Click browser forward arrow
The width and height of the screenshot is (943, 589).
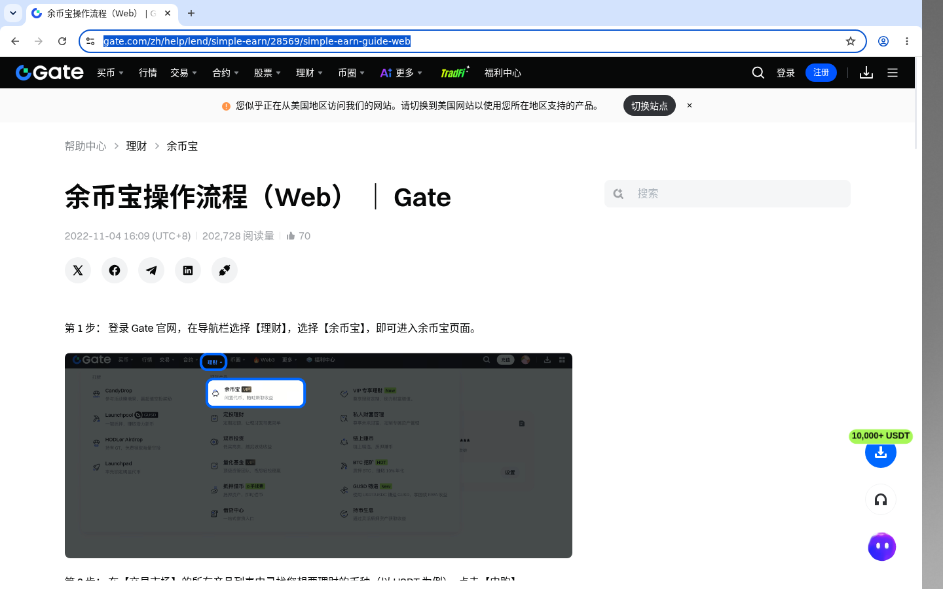click(x=39, y=41)
